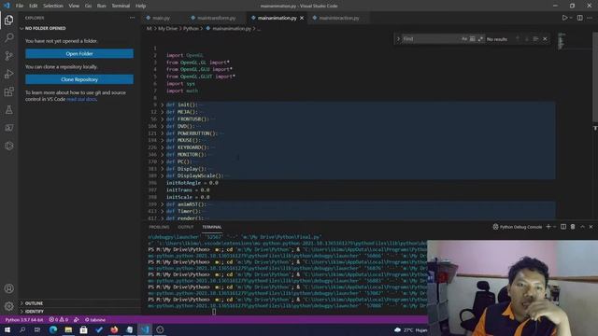Open the Source Control view
Image resolution: width=598 pixels, height=336 pixels.
pos(8,56)
